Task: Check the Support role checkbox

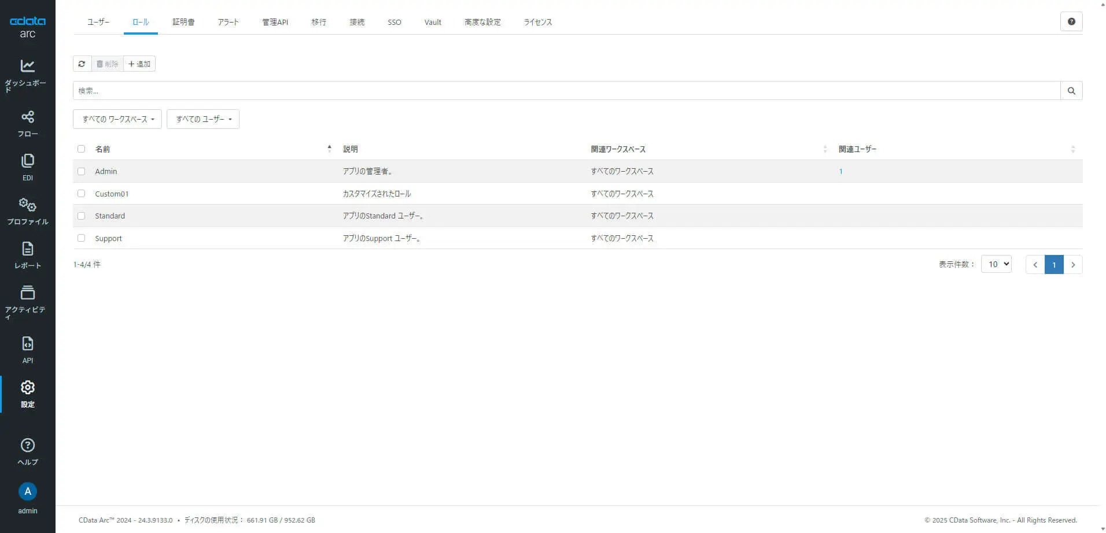Action: pyautogui.click(x=81, y=238)
